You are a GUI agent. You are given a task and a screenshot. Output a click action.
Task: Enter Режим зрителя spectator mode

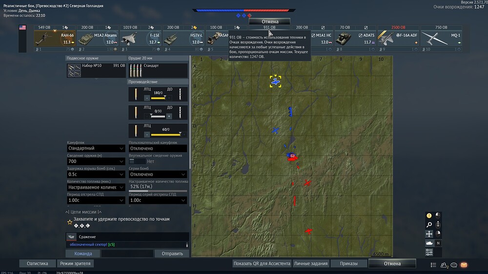(x=75, y=263)
